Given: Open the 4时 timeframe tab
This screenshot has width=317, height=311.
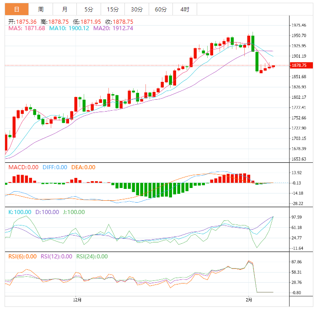Looking at the screenshot, I should pos(185,9).
